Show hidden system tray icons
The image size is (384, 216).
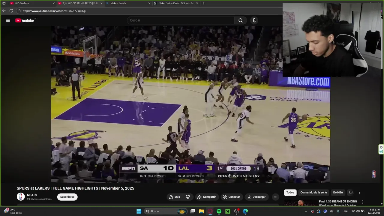click(x=306, y=211)
